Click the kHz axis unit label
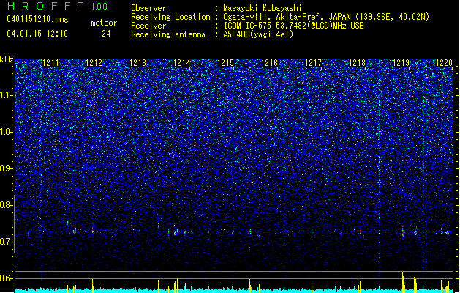 pyautogui.click(x=7, y=59)
